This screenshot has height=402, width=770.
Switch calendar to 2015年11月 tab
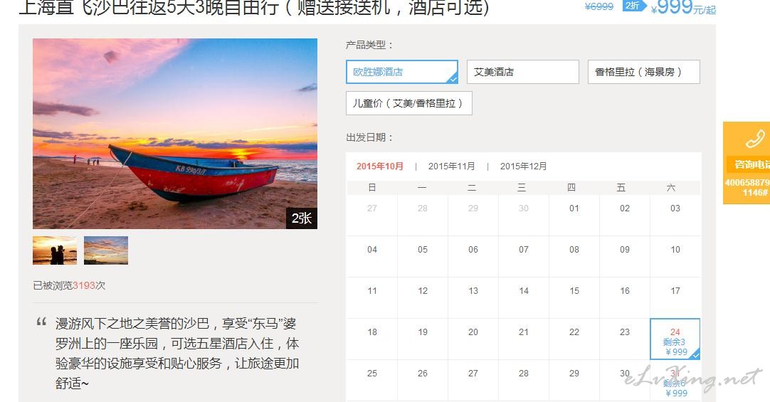coord(451,166)
